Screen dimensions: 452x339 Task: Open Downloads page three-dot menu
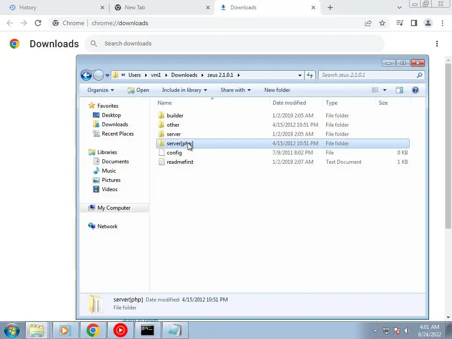coord(437,44)
